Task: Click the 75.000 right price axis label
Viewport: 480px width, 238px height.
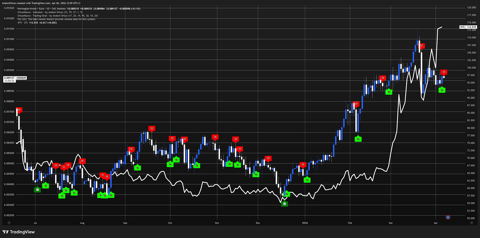Action: click(x=471, y=143)
